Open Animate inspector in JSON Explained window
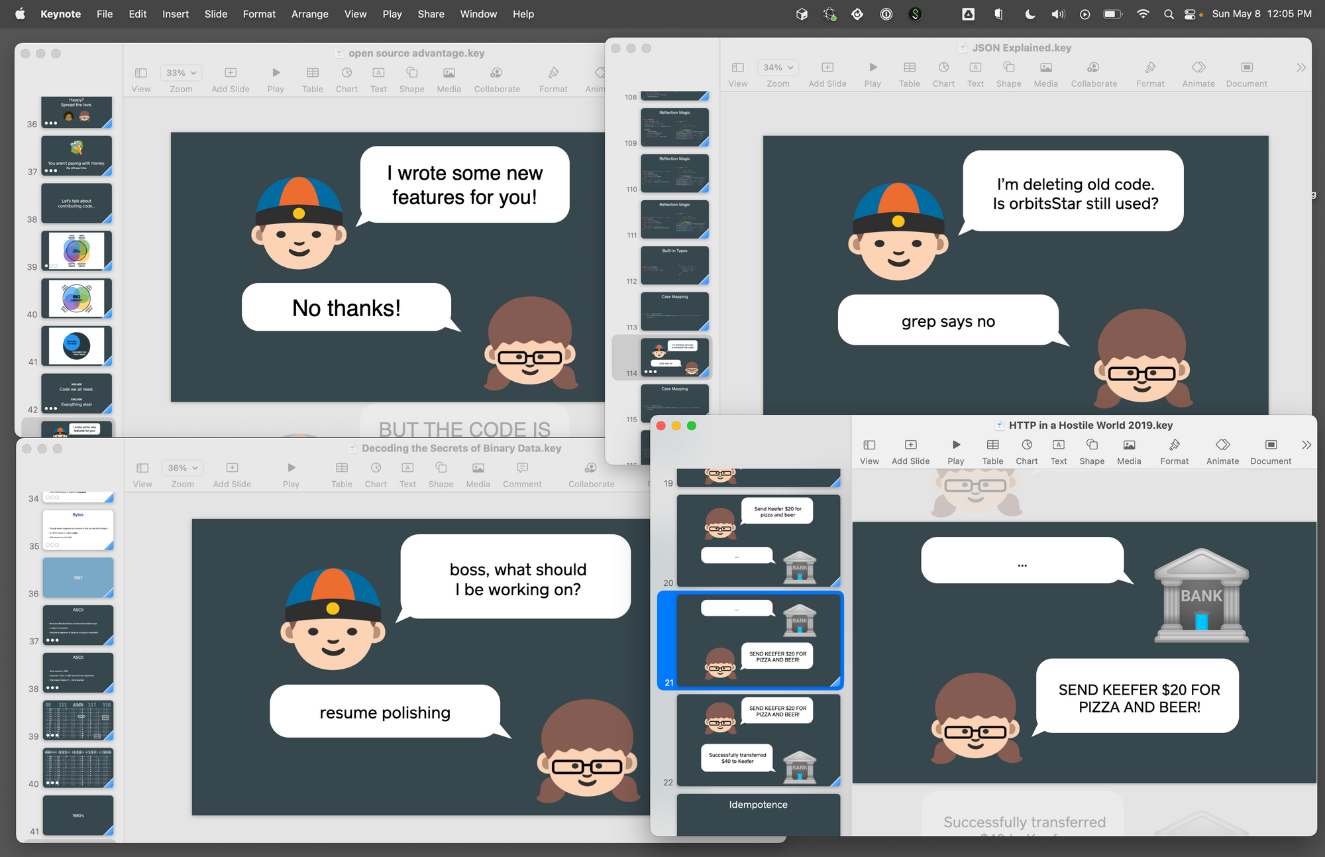Viewport: 1325px width, 857px height. coord(1198,74)
